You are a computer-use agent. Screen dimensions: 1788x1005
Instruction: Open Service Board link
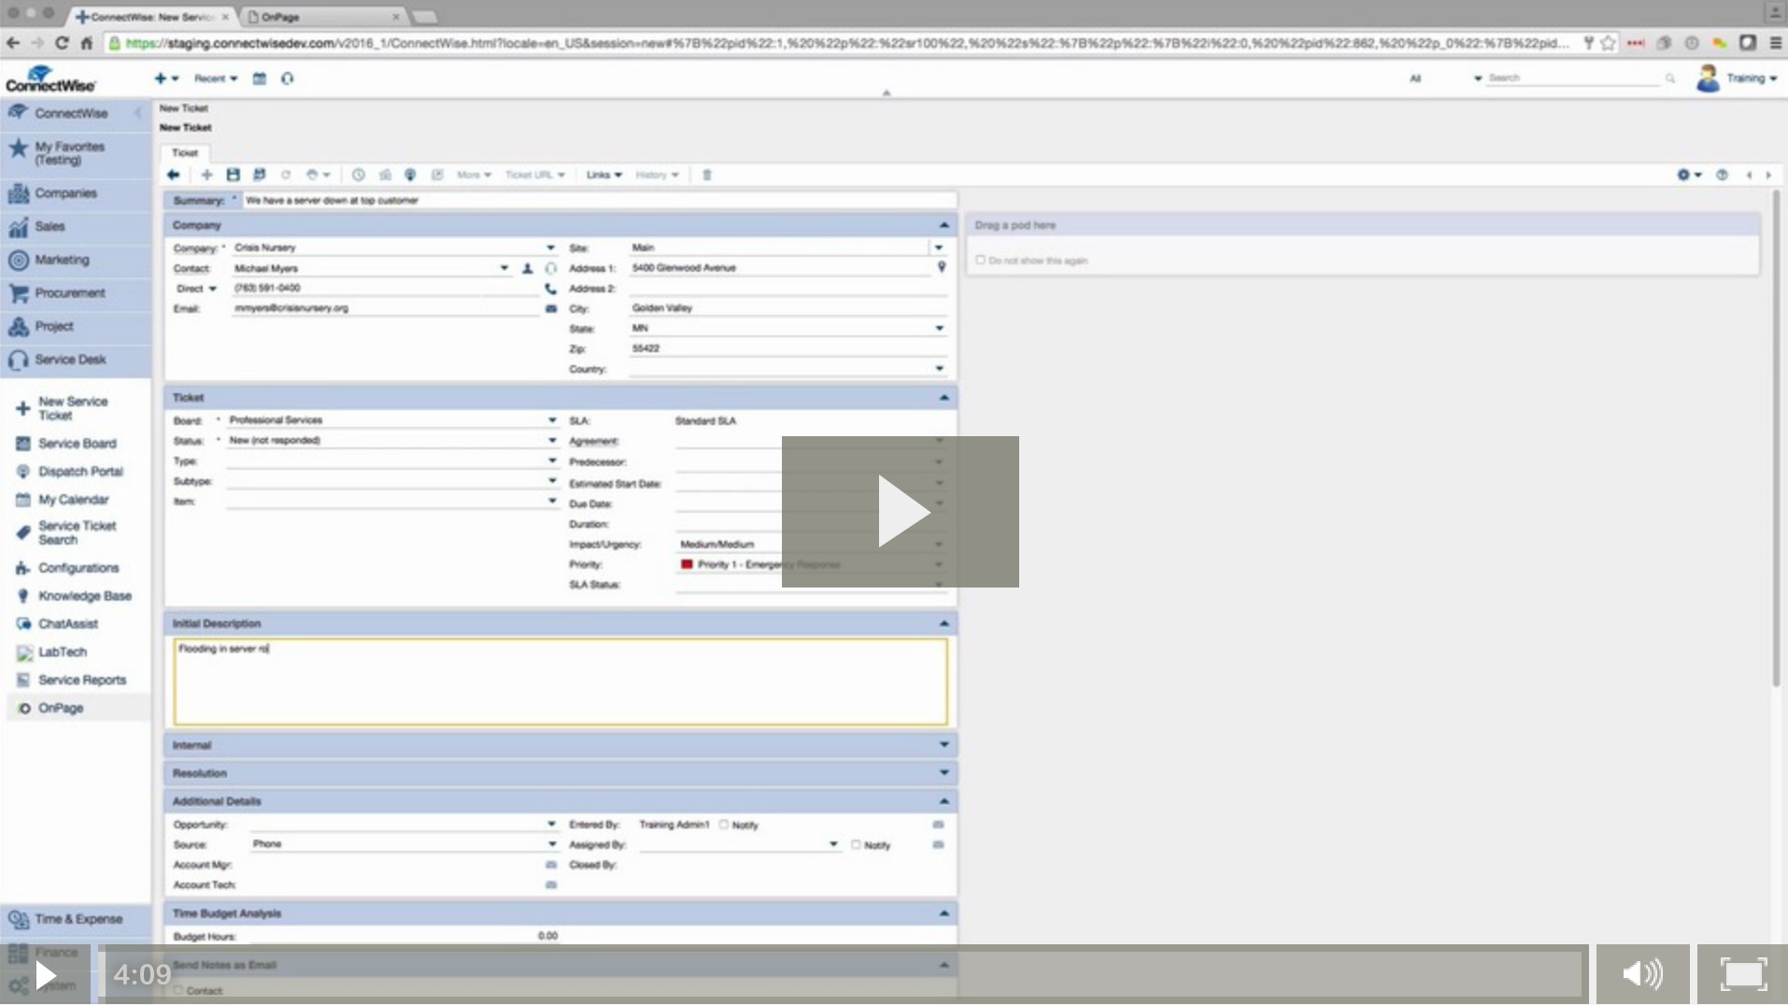point(77,444)
